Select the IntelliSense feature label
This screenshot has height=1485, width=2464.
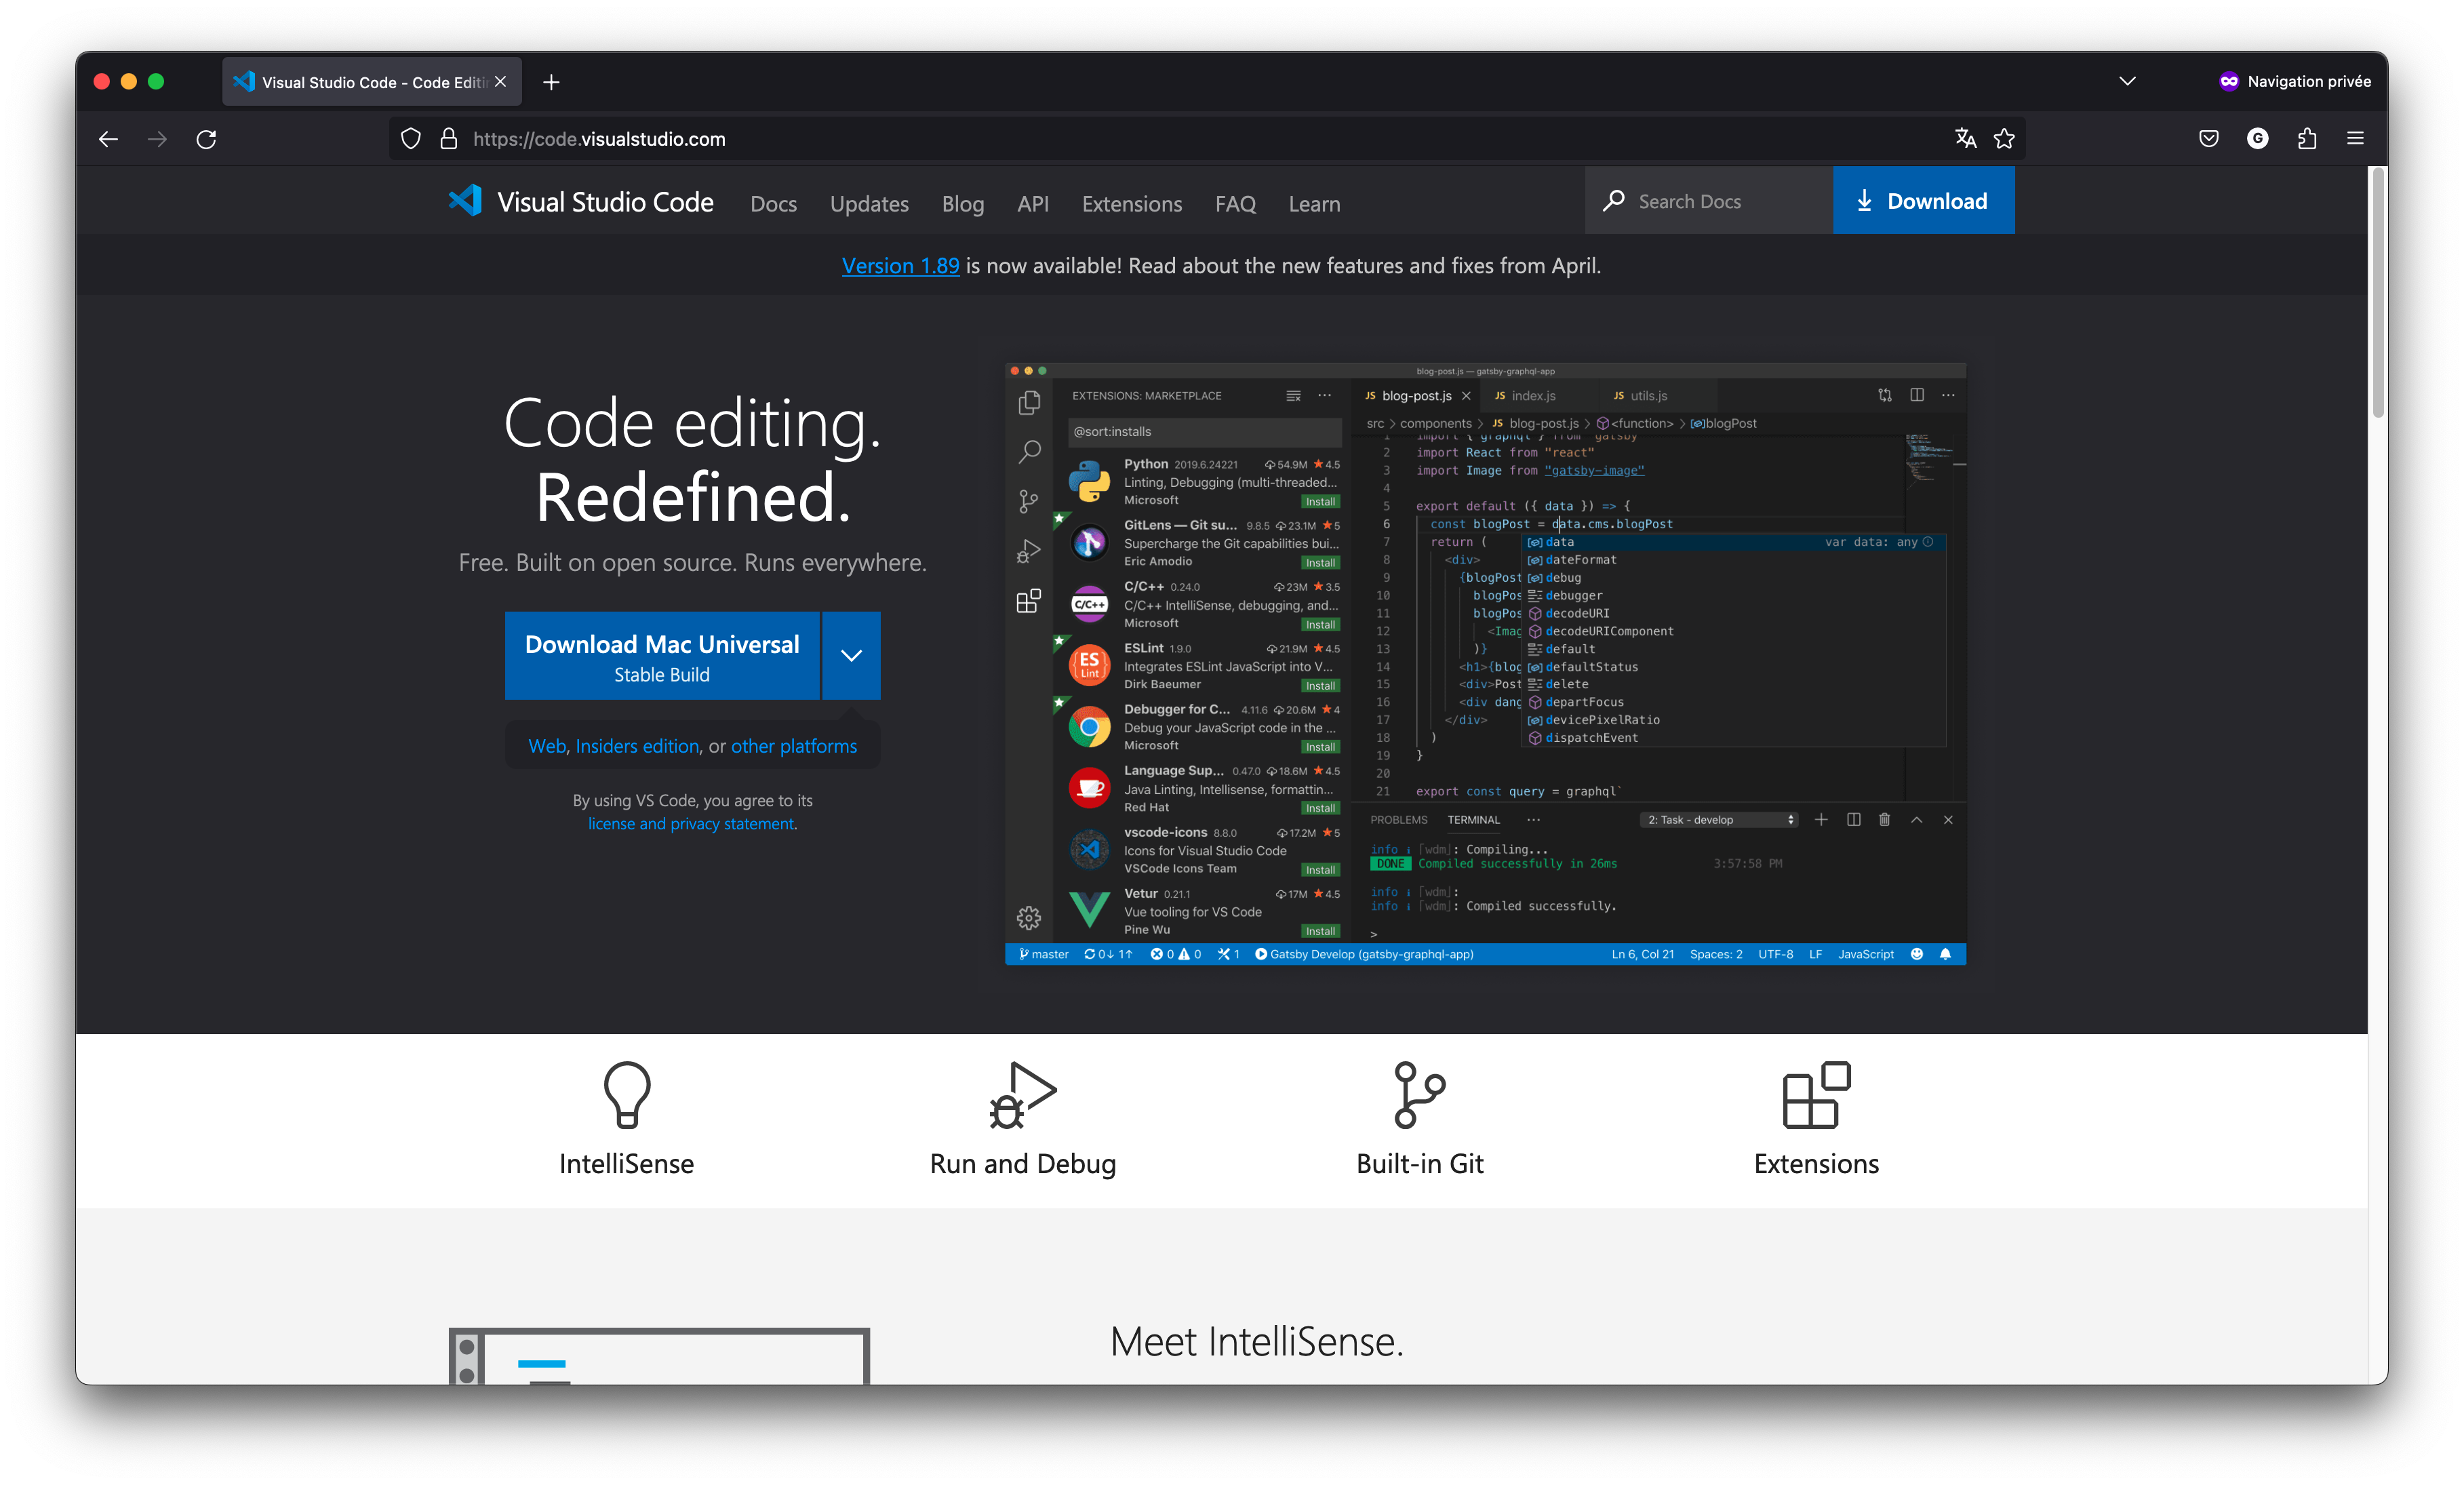coord(626,1164)
